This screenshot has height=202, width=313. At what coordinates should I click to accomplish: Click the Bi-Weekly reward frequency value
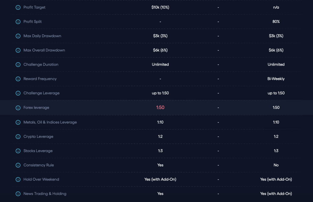coord(276,79)
